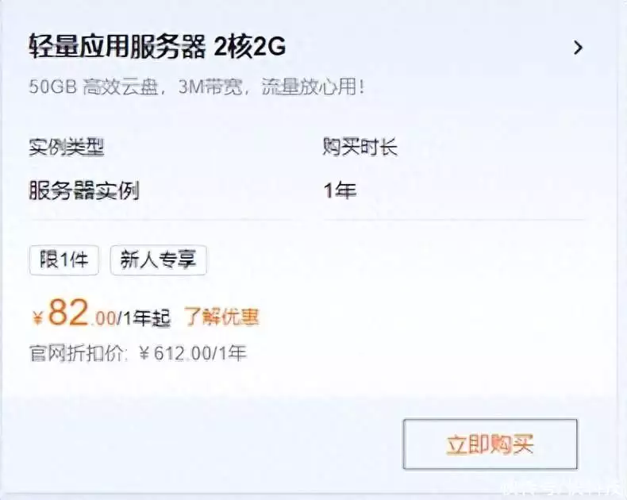
Task: Click the 立即购买 button
Action: tap(490, 444)
